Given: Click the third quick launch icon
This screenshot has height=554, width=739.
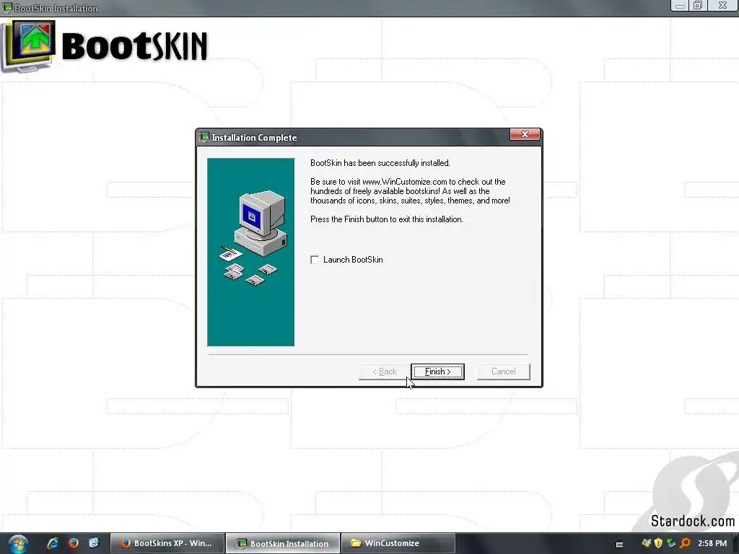Looking at the screenshot, I should 94,543.
